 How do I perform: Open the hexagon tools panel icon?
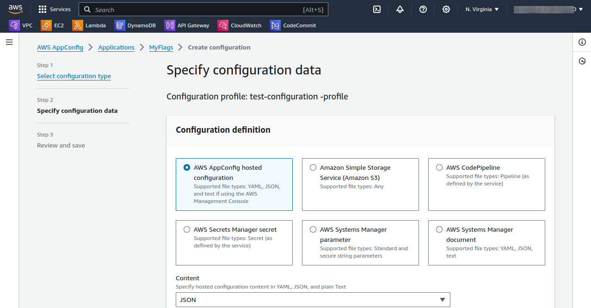tap(582, 61)
